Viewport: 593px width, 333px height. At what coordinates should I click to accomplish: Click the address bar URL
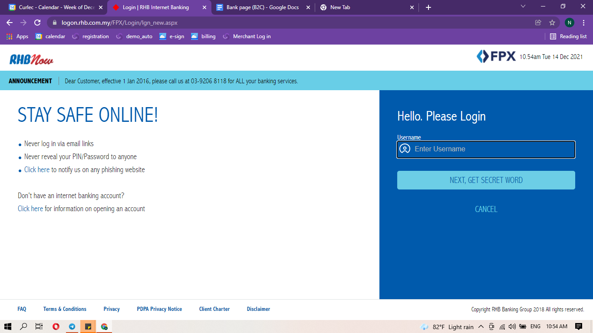point(119,23)
